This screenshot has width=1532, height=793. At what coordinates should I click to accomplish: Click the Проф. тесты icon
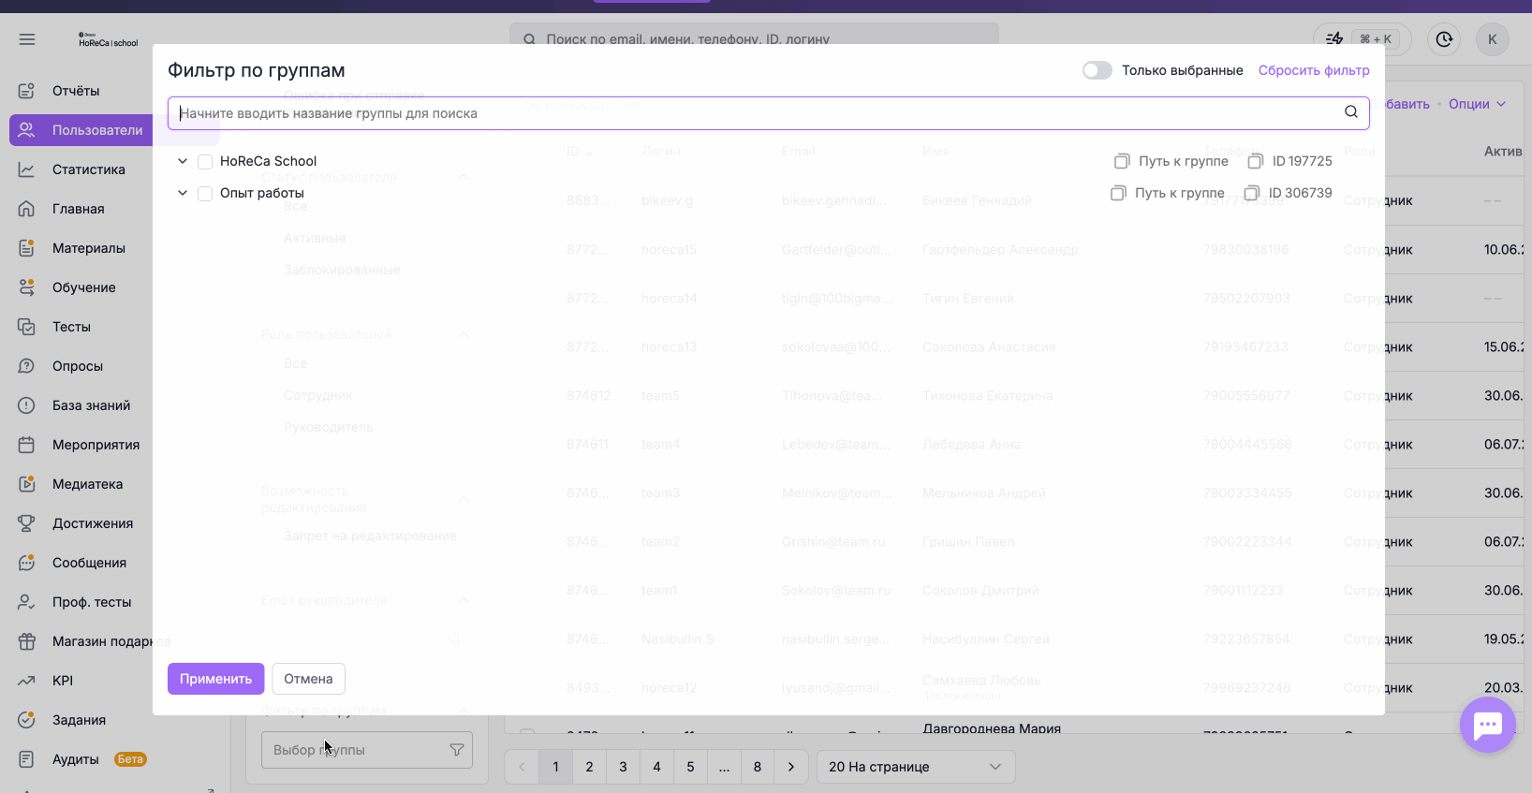click(x=26, y=602)
